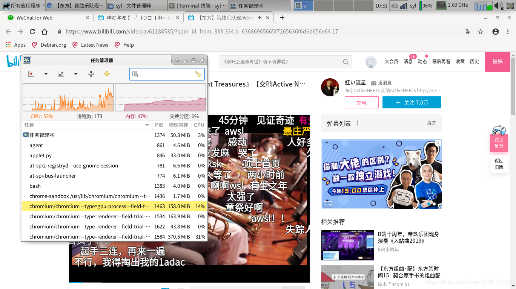Image resolution: width=516 pixels, height=289 pixels.
Task: Open the Apps bookmarks shortcut
Action: click(x=15, y=45)
